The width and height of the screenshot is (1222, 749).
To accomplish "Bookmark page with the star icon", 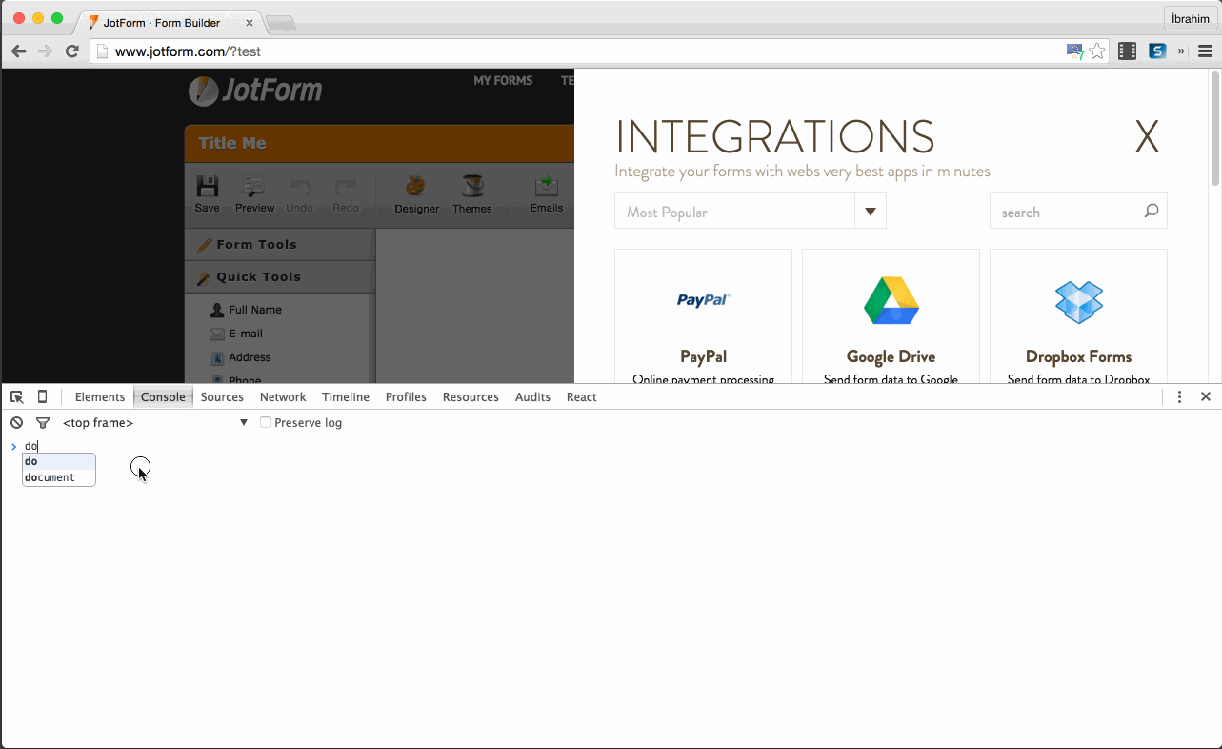I will click(1097, 51).
